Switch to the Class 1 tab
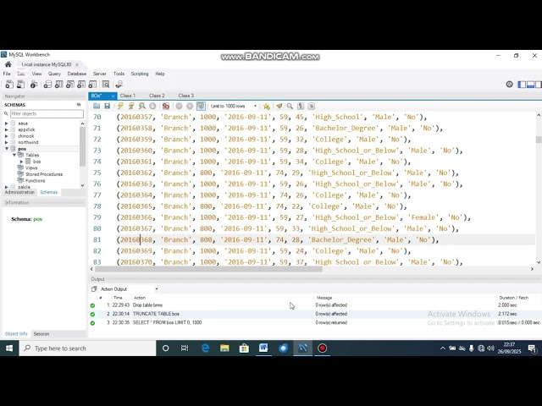The image size is (542, 406). 128,96
